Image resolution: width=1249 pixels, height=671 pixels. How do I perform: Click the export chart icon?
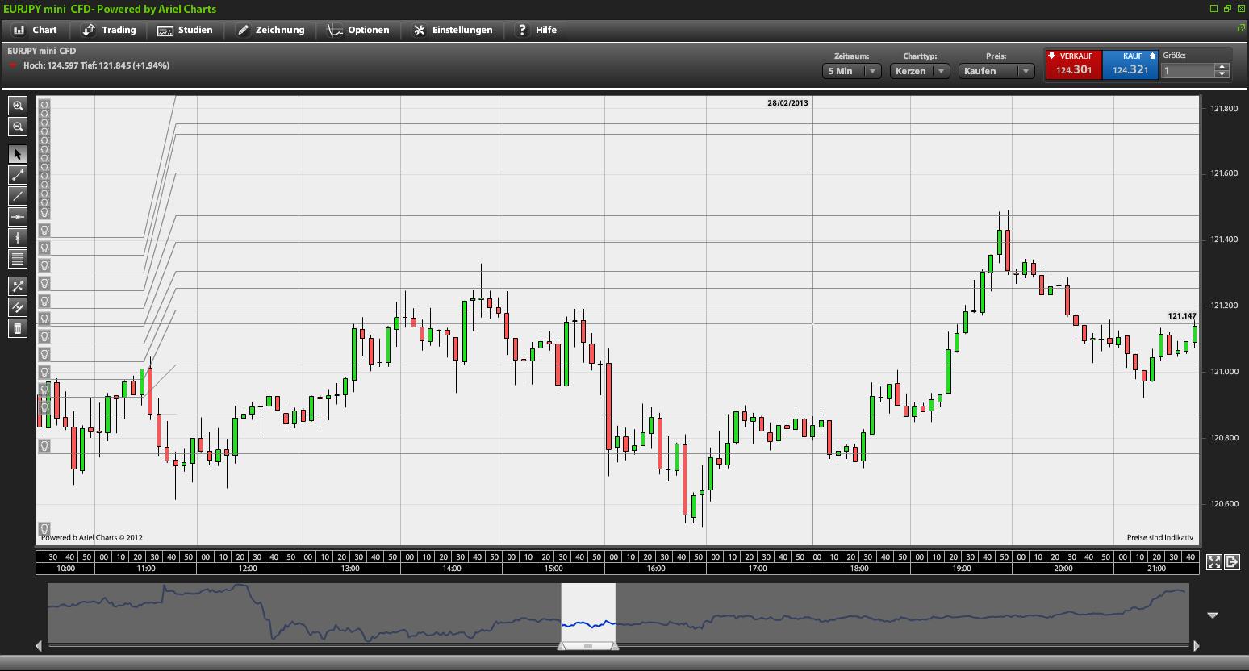(x=1232, y=562)
